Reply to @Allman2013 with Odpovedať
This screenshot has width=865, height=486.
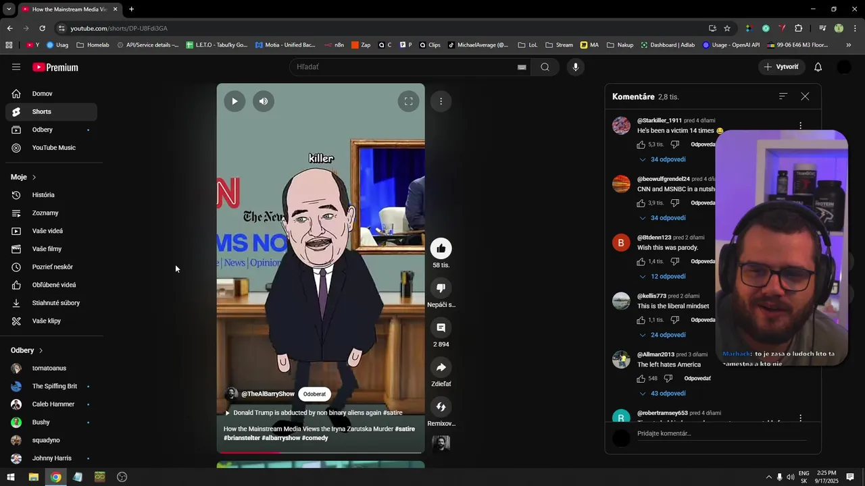click(697, 379)
